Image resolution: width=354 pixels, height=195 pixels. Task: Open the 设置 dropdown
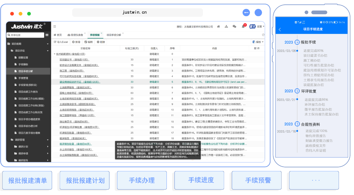[x=260, y=27]
